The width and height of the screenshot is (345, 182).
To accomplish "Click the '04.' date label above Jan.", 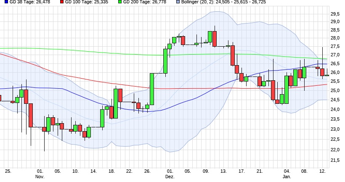I will tap(287, 171).
